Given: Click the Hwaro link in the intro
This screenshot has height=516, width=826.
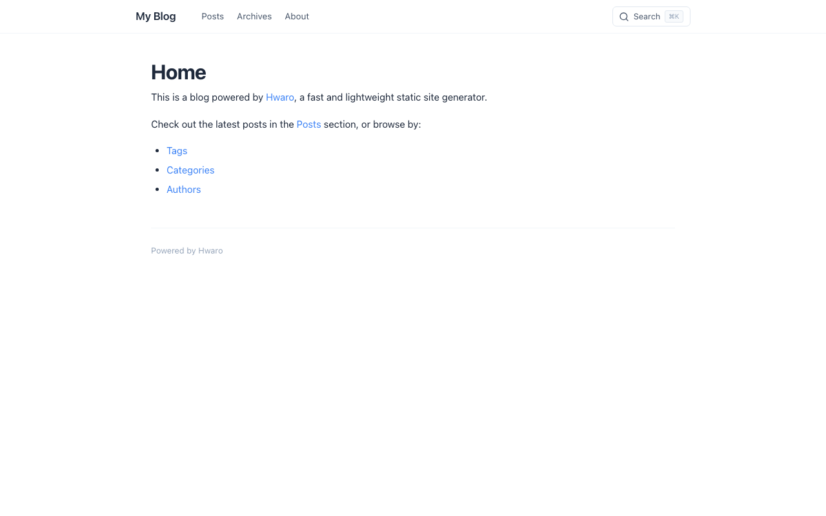Looking at the screenshot, I should [279, 97].
